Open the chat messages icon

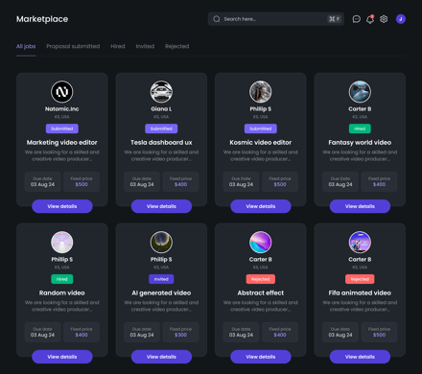coord(356,19)
